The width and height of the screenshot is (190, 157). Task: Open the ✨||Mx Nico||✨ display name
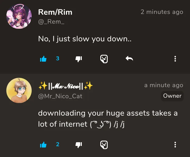[x=66, y=86]
